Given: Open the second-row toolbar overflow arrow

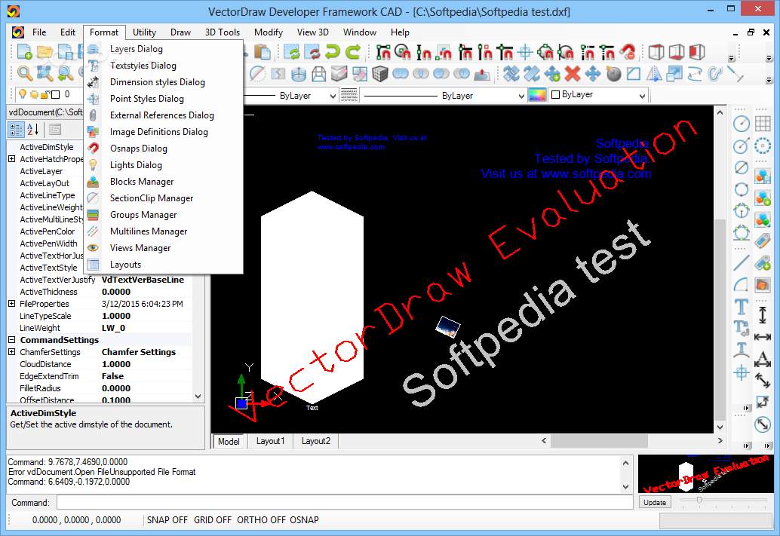Looking at the screenshot, I should click(769, 80).
